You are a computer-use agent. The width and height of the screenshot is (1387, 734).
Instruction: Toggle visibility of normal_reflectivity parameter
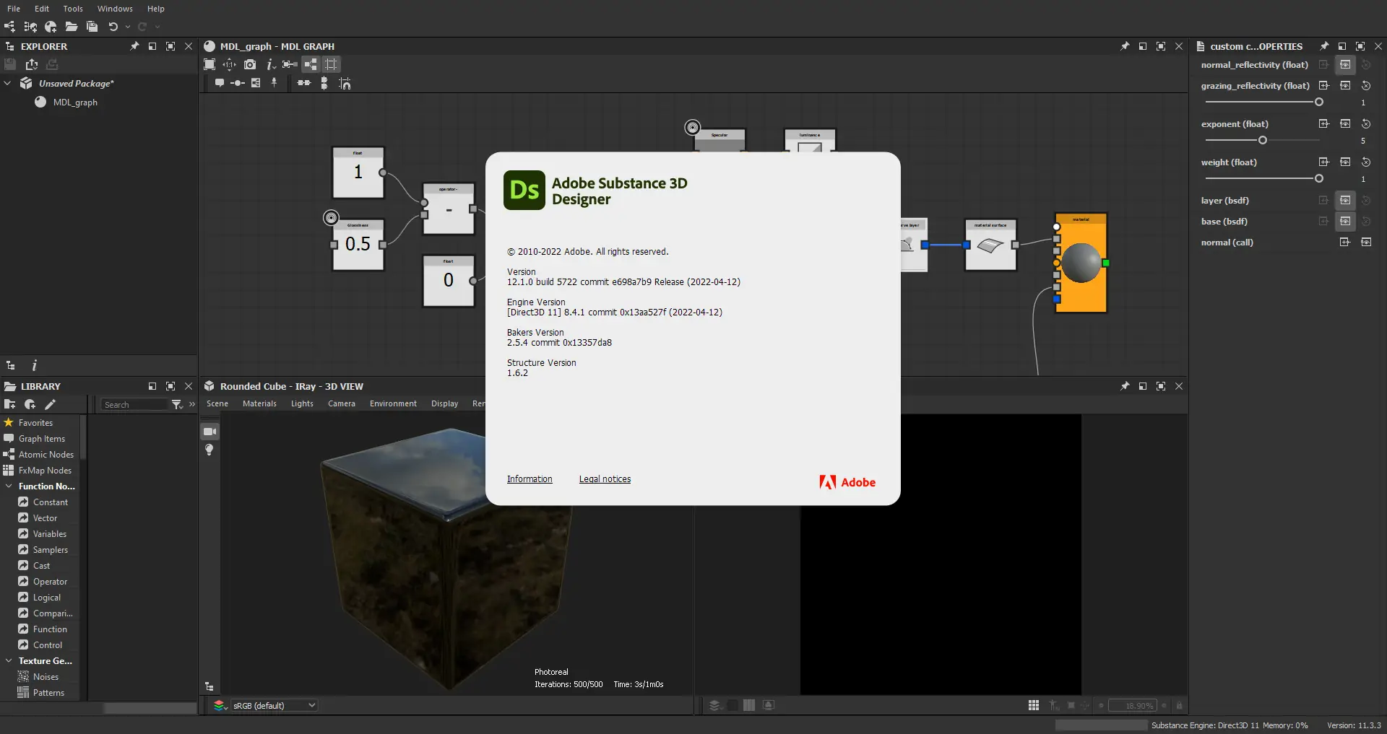coord(1345,64)
